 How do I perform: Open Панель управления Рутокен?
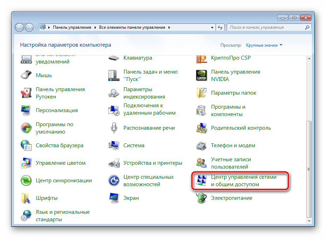(x=60, y=93)
